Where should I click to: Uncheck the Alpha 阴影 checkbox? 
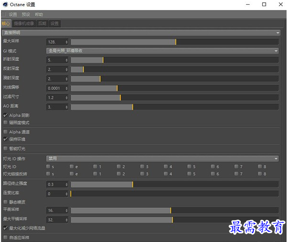6,115
